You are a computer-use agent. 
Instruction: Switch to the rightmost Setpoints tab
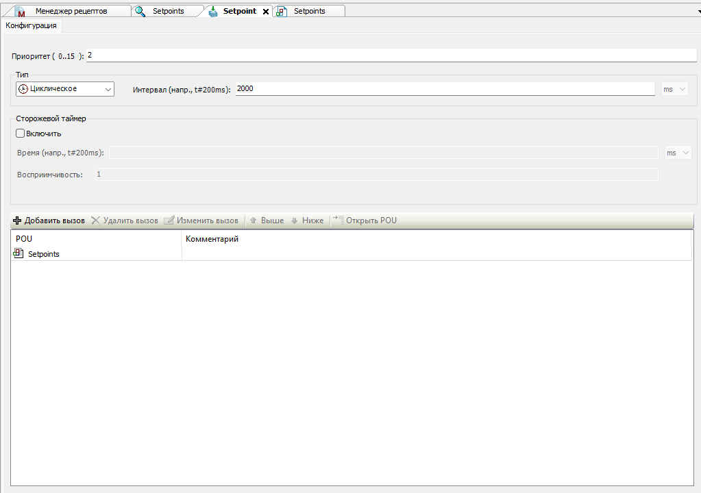click(x=309, y=11)
